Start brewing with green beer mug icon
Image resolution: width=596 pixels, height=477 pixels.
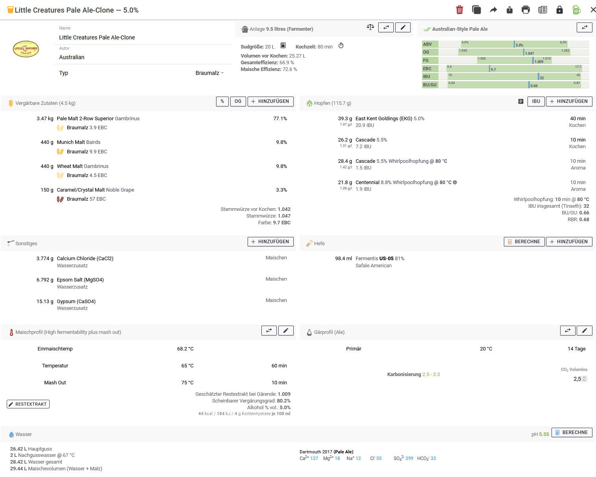tap(576, 10)
